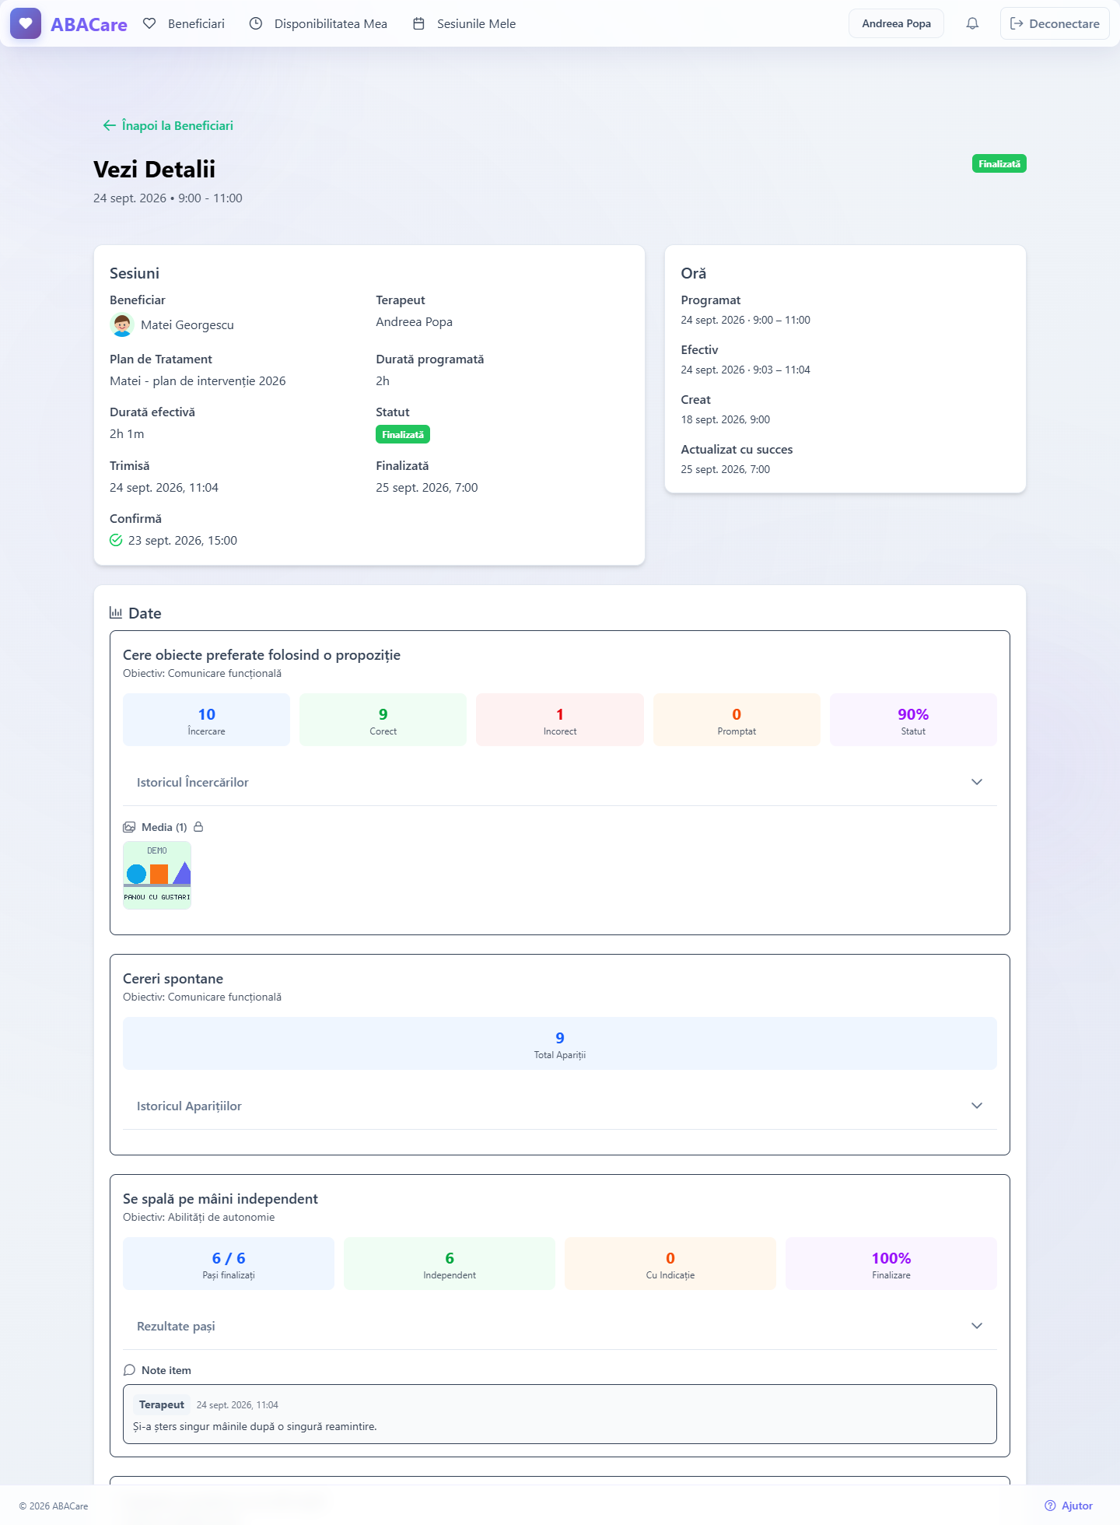The width and height of the screenshot is (1120, 1525).
Task: Click the 10 Încercare stat card
Action: (206, 720)
